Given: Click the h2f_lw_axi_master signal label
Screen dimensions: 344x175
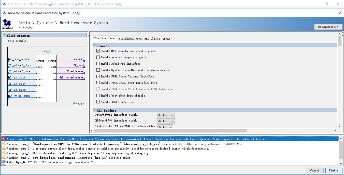Looking at the screenshot, I should pyautogui.click(x=72, y=77).
